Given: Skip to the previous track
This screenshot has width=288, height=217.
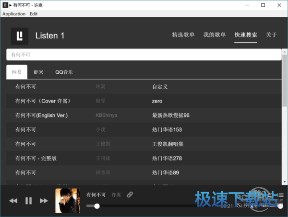Looking at the screenshot, I should [13, 201].
